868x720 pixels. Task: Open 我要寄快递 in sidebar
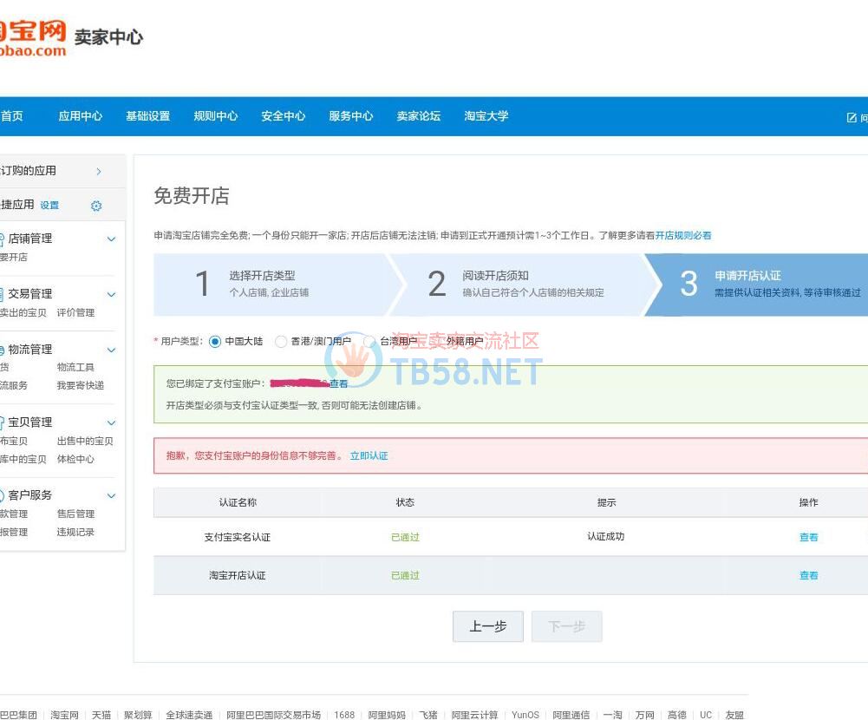81,385
